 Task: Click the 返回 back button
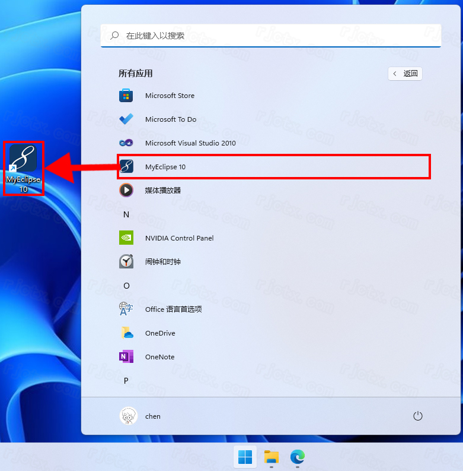coord(405,74)
